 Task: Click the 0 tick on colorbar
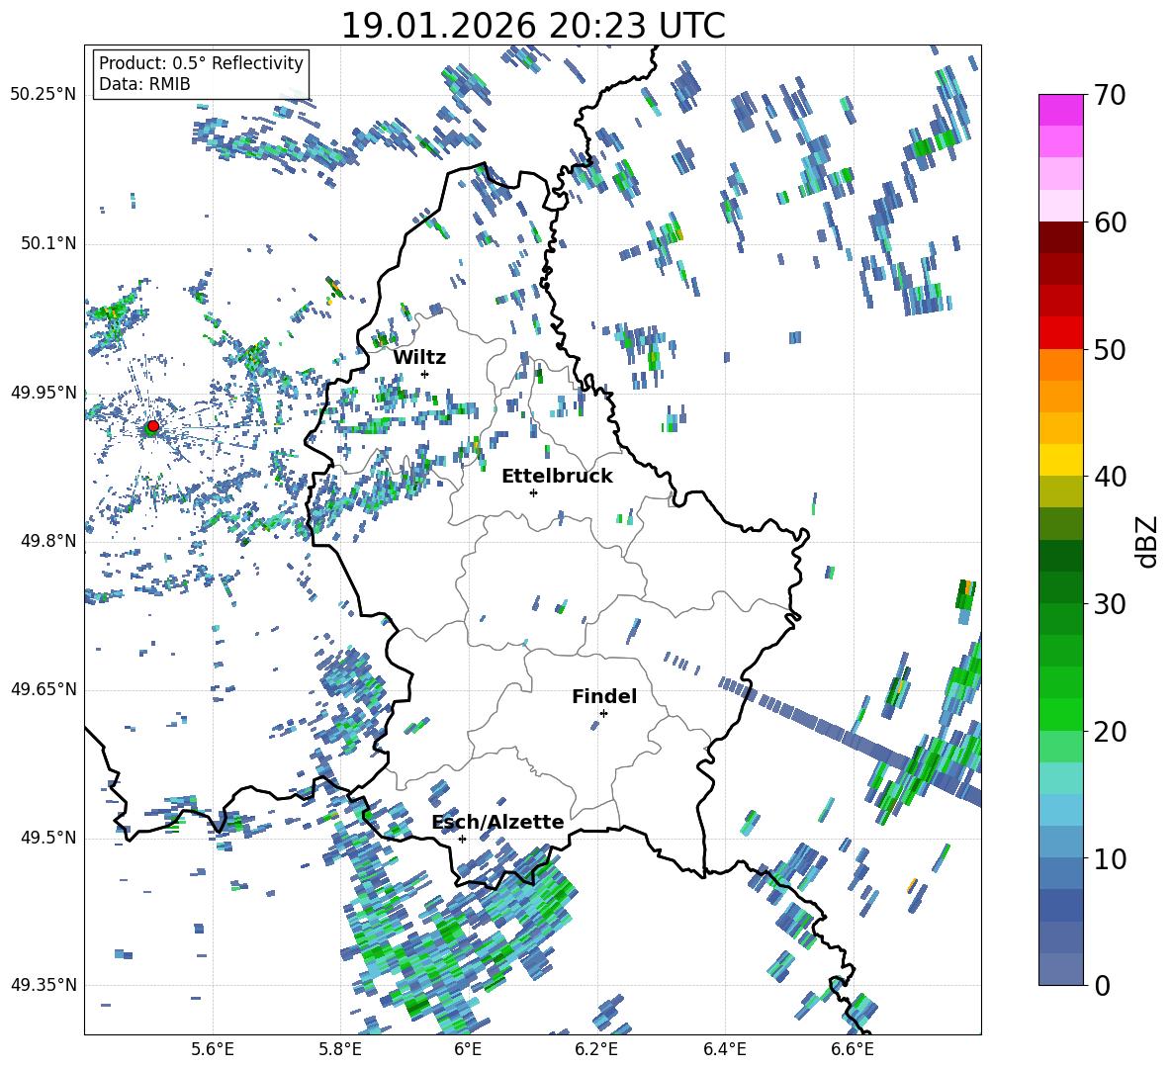pyautogui.click(x=1101, y=986)
